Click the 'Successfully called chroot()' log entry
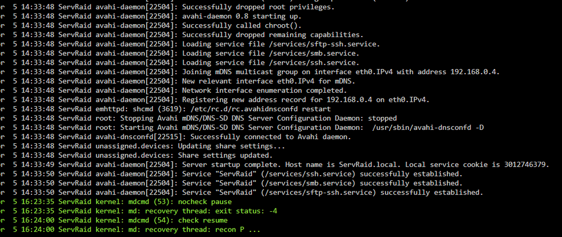562x237 pixels. point(151,26)
